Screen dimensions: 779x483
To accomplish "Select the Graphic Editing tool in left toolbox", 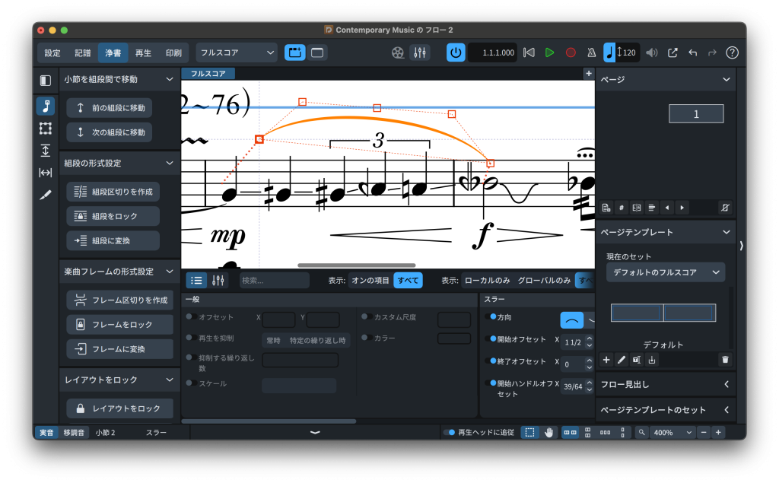I will (46, 106).
